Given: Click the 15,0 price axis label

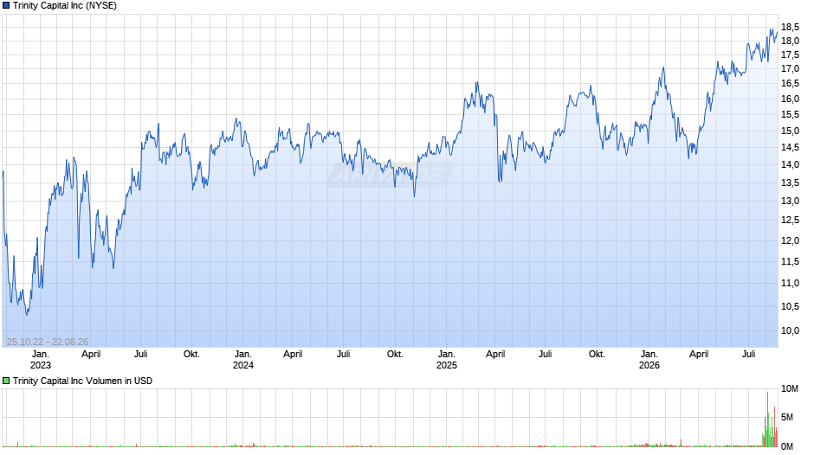Looking at the screenshot, I should (790, 131).
